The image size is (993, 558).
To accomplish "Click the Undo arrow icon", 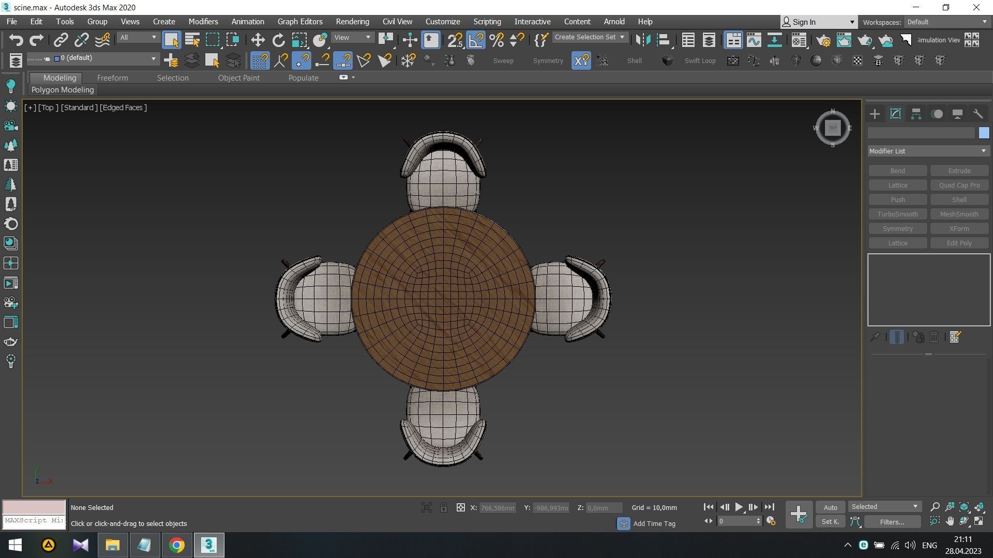I will pos(16,40).
